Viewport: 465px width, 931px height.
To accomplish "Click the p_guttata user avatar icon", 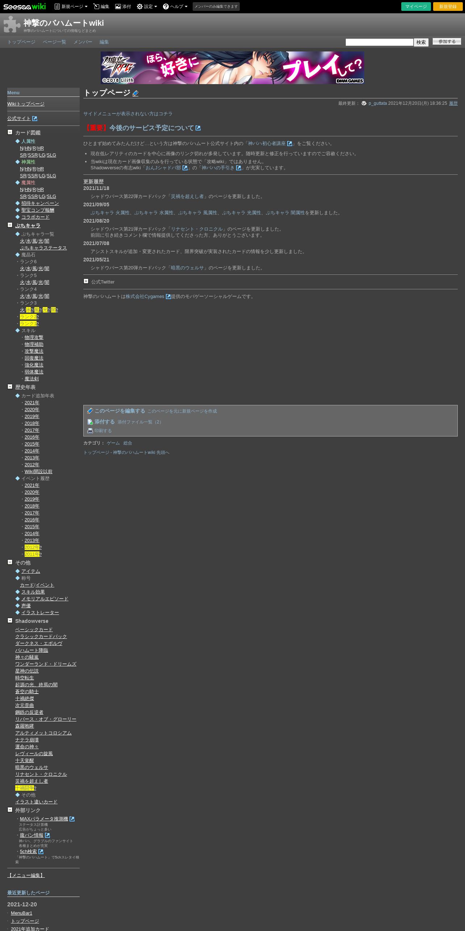I will point(364,103).
